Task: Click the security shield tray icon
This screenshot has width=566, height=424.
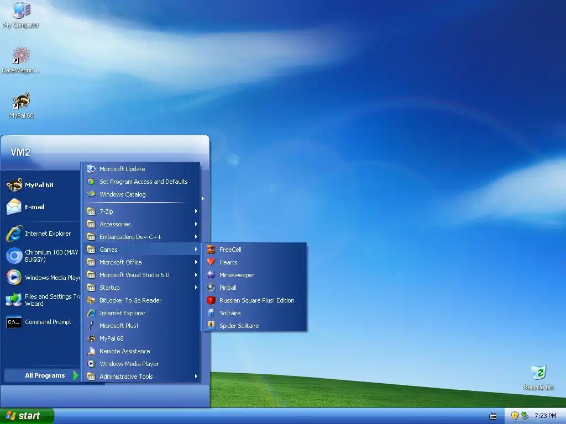Action: pos(515,416)
